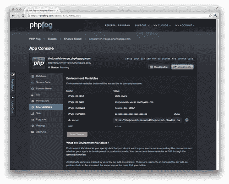Select the PHP Fog browser tab
Viewport: 229px width, 184px height.
42,11
